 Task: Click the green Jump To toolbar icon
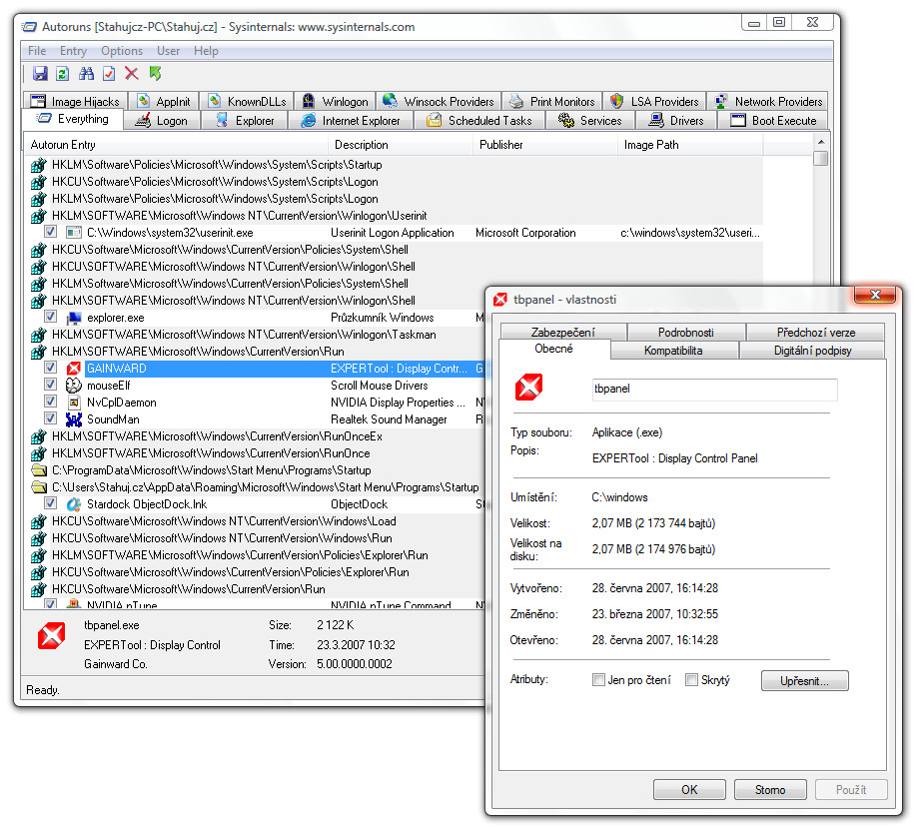click(x=155, y=74)
